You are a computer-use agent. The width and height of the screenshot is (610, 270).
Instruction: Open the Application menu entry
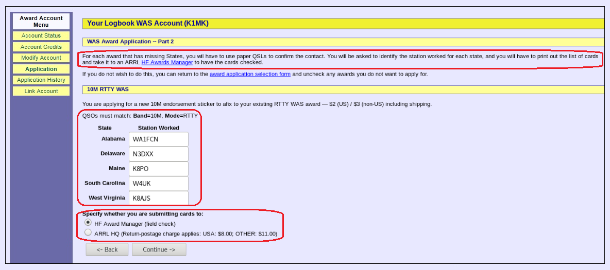(x=41, y=69)
